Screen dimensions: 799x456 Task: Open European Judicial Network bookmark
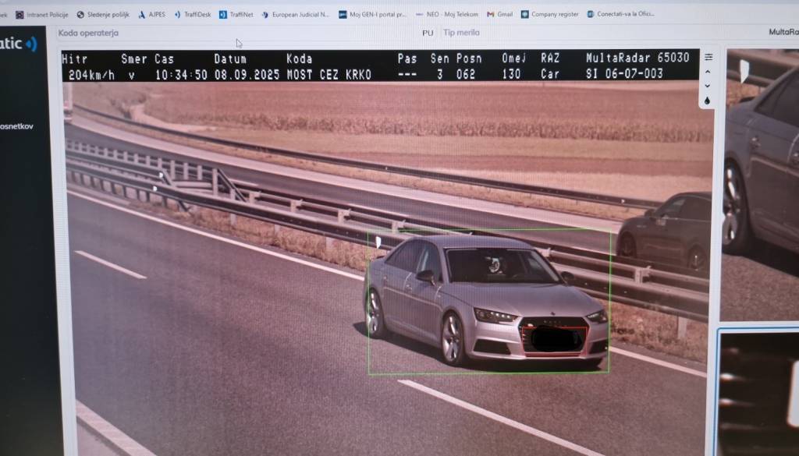pos(295,14)
